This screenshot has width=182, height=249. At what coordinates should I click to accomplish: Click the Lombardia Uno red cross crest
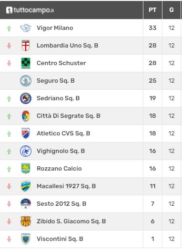(x=26, y=46)
